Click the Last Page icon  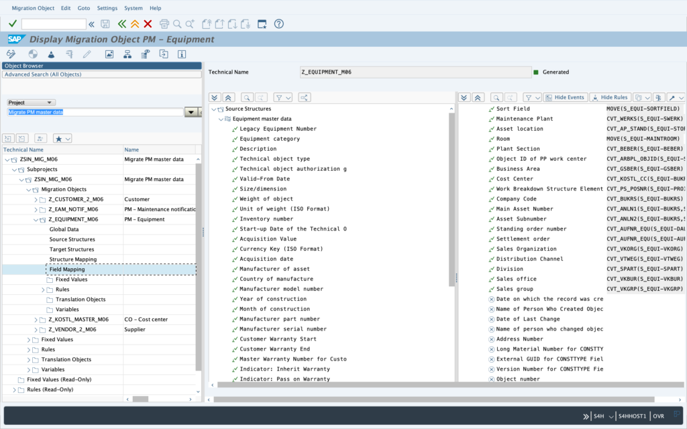pos(246,24)
